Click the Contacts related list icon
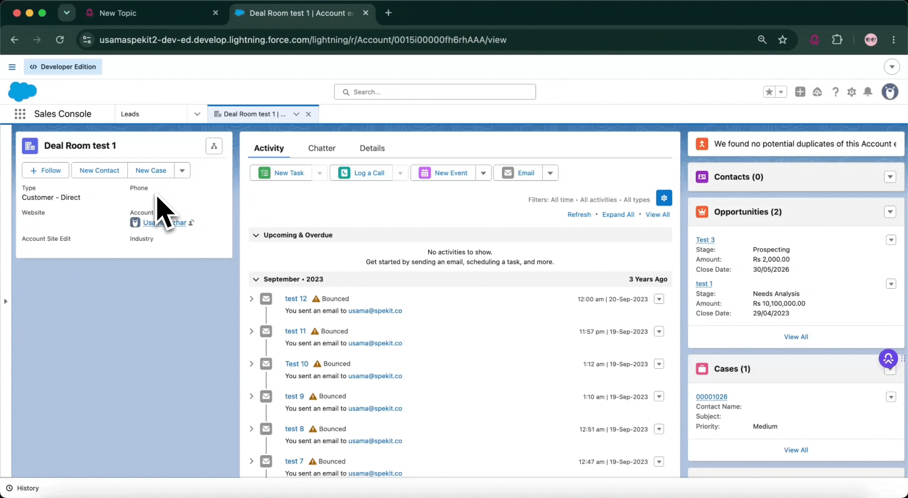908x498 pixels. click(702, 177)
